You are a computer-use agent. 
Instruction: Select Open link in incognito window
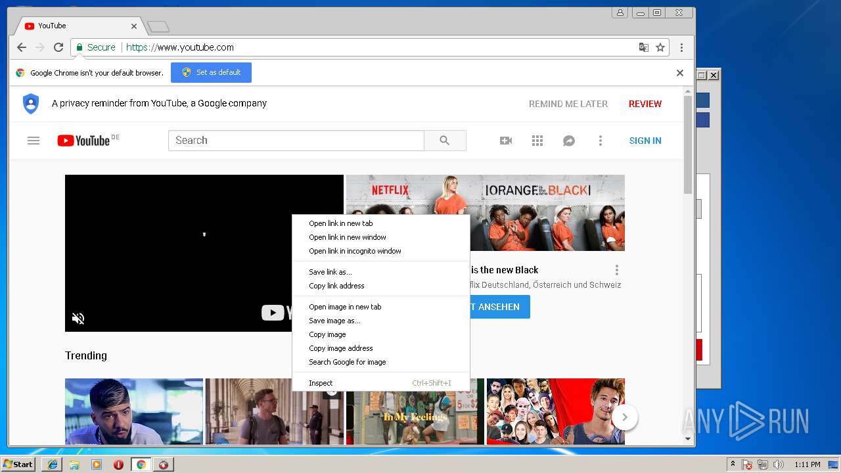[381, 251]
